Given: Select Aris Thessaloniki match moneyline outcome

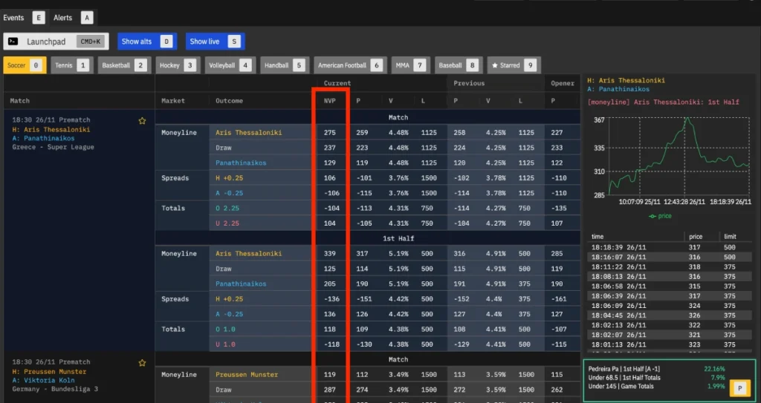Looking at the screenshot, I should point(248,132).
